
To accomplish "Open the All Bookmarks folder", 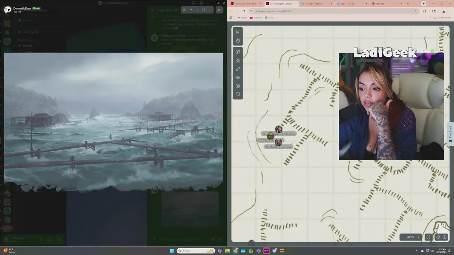I will 442,18.
